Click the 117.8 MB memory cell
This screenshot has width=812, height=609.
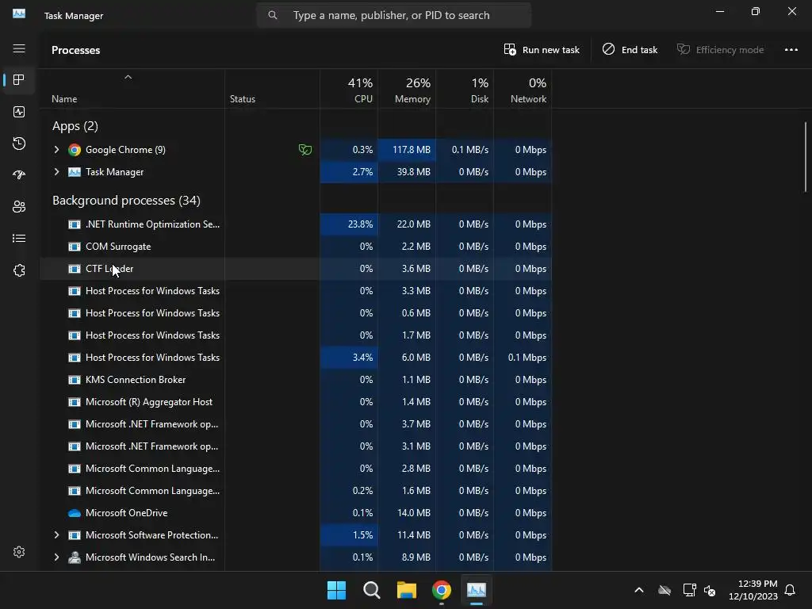pos(407,150)
